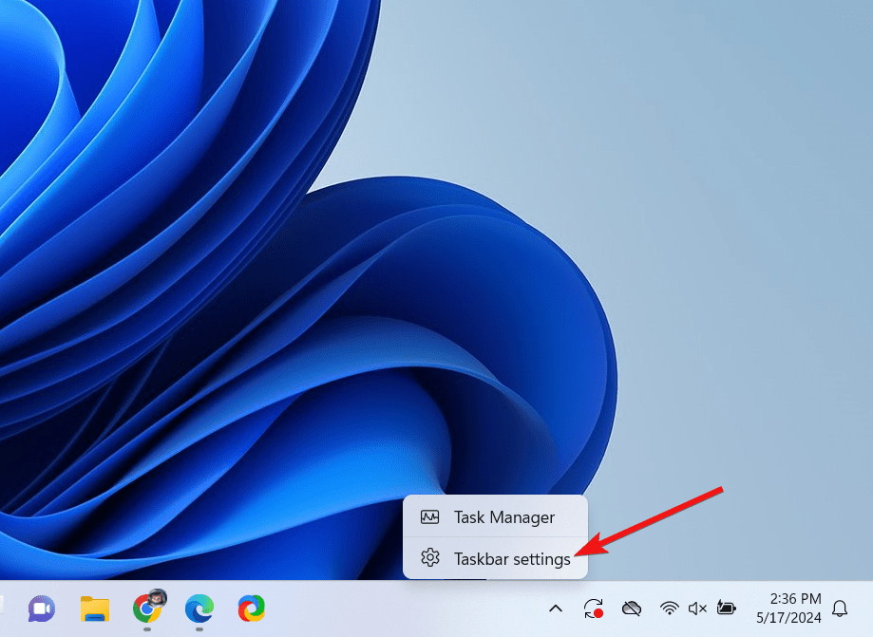Open Microsoft Edge from the taskbar

[x=199, y=609]
